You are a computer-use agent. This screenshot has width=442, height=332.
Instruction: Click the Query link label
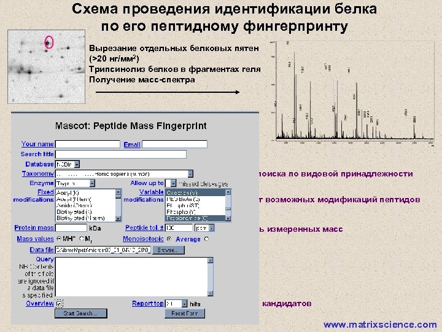click(45, 259)
